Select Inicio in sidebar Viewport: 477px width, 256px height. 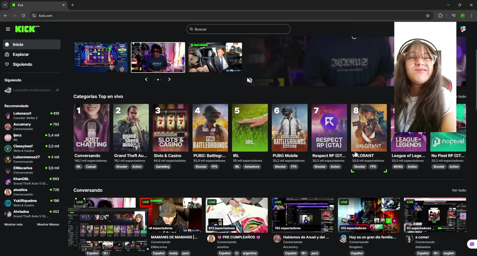[x=32, y=44]
